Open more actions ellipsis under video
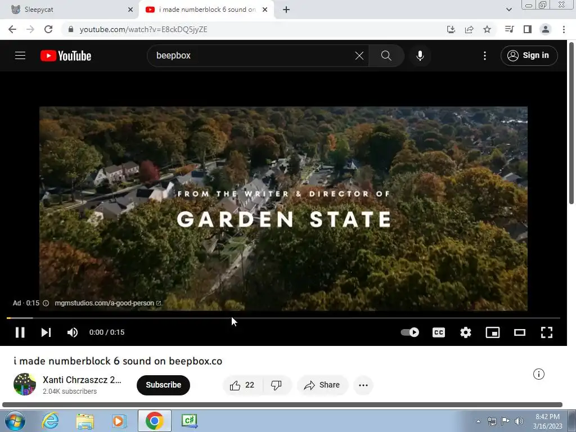 (x=363, y=385)
